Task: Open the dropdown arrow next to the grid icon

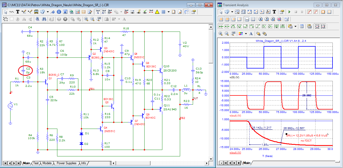Action: (169, 12)
